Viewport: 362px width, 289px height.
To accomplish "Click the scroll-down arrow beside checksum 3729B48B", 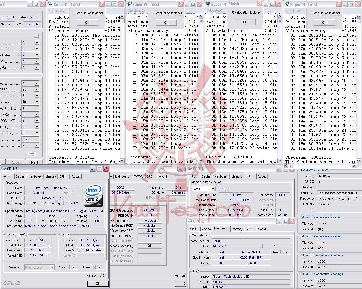I will pyautogui.click(x=122, y=161).
